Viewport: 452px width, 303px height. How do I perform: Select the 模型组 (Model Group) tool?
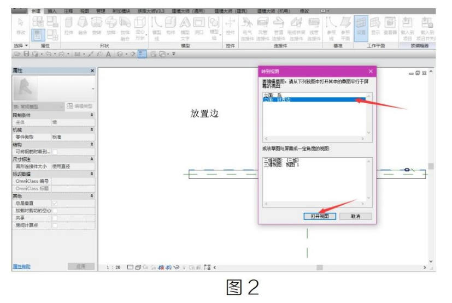pos(214,28)
